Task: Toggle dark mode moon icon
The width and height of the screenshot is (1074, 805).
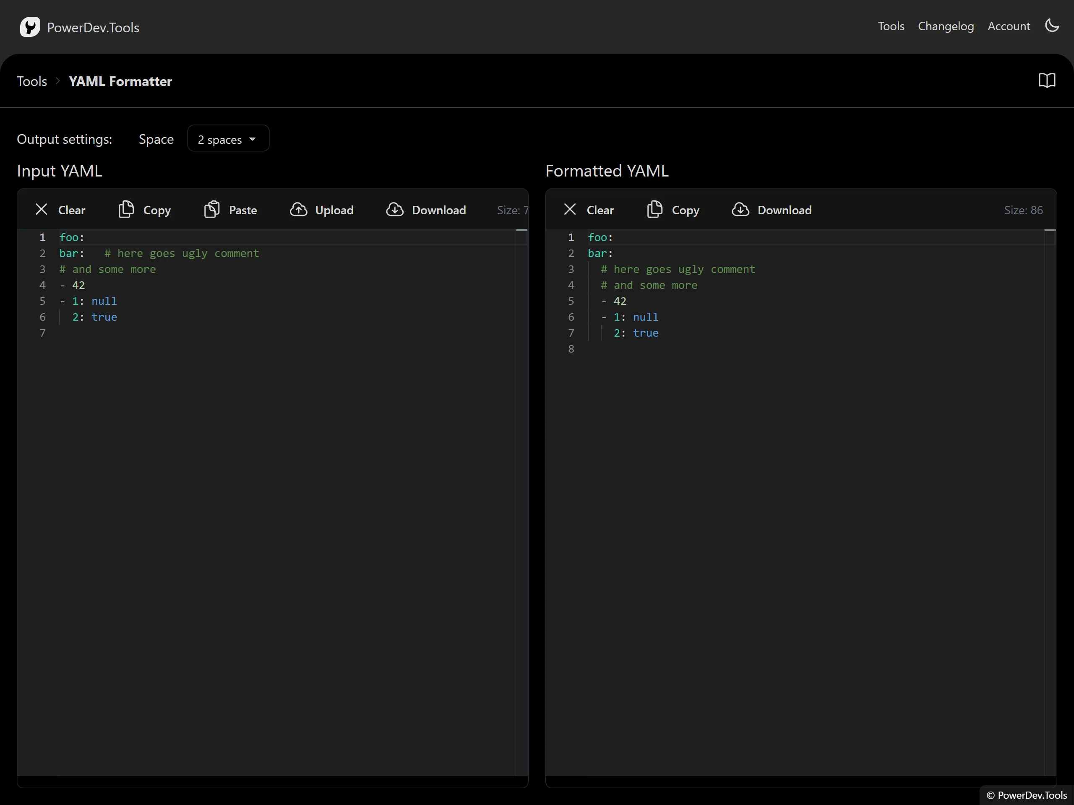Action: pos(1052,26)
